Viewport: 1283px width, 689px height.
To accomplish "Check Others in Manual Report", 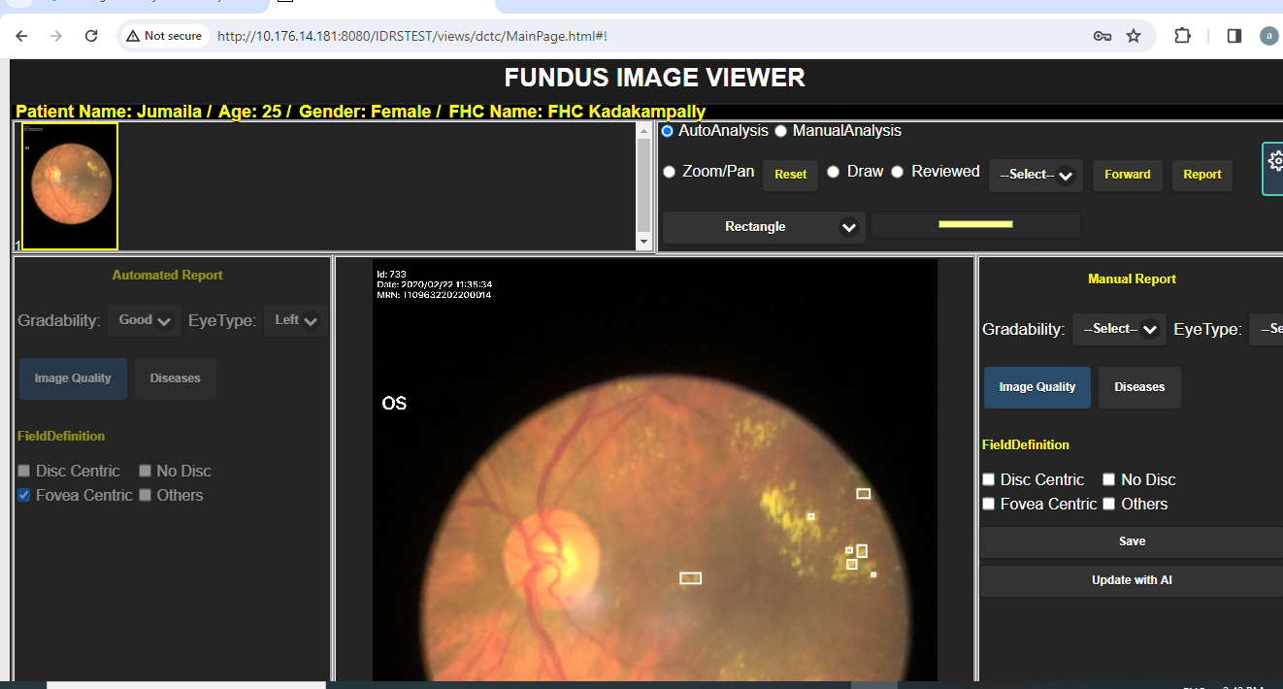I will [1108, 504].
